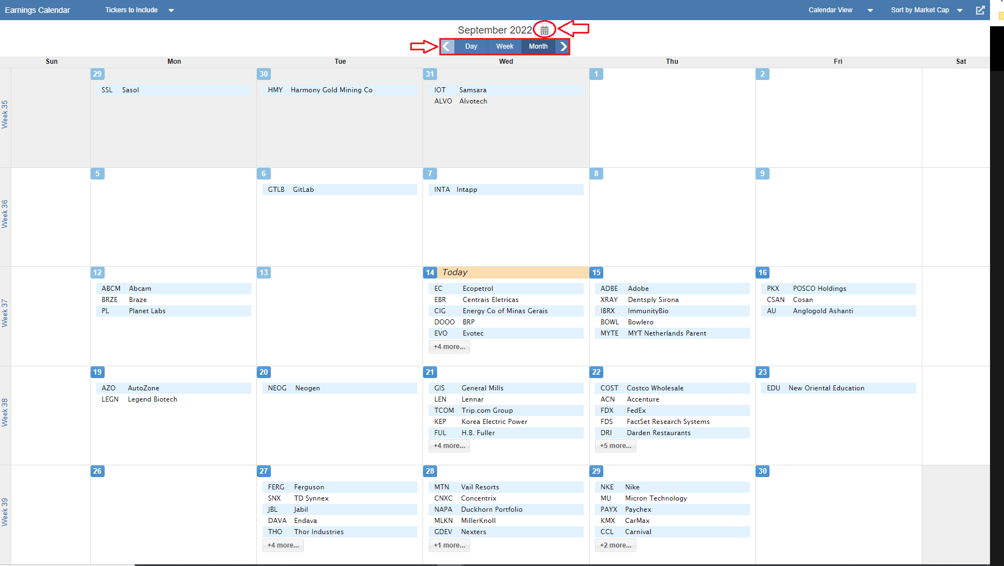1004x566 pixels.
Task: Open Week 35 link
Action: point(5,115)
